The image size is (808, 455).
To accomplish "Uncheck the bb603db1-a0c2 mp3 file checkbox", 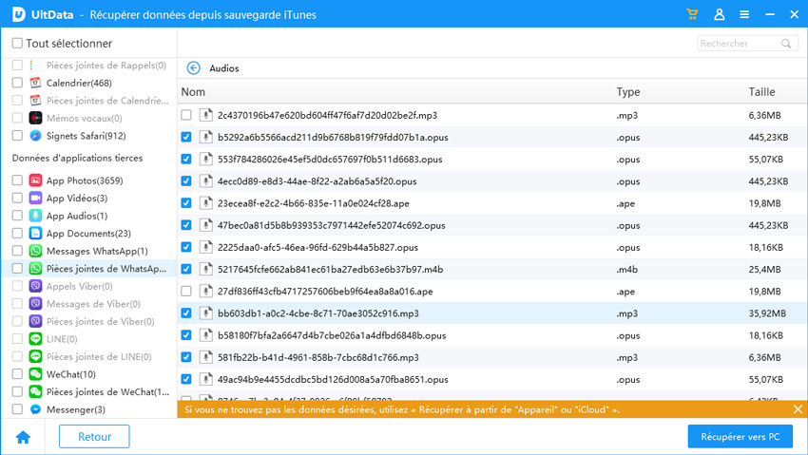I will point(186,313).
